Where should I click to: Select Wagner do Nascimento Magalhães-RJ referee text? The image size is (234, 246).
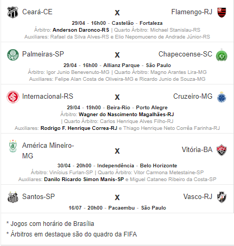click(x=126, y=115)
